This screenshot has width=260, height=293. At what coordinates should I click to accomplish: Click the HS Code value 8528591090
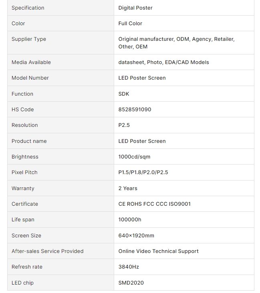[135, 109]
